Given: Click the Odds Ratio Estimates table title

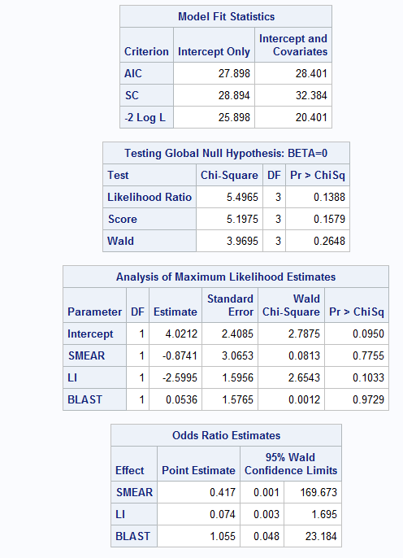Looking at the screenshot, I should tap(226, 435).
